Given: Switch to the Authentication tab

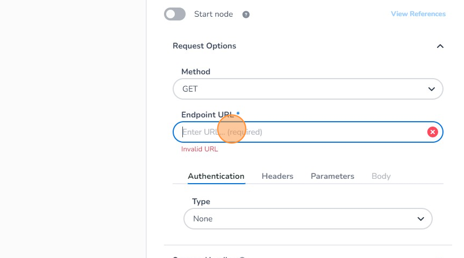Looking at the screenshot, I should pos(216,176).
